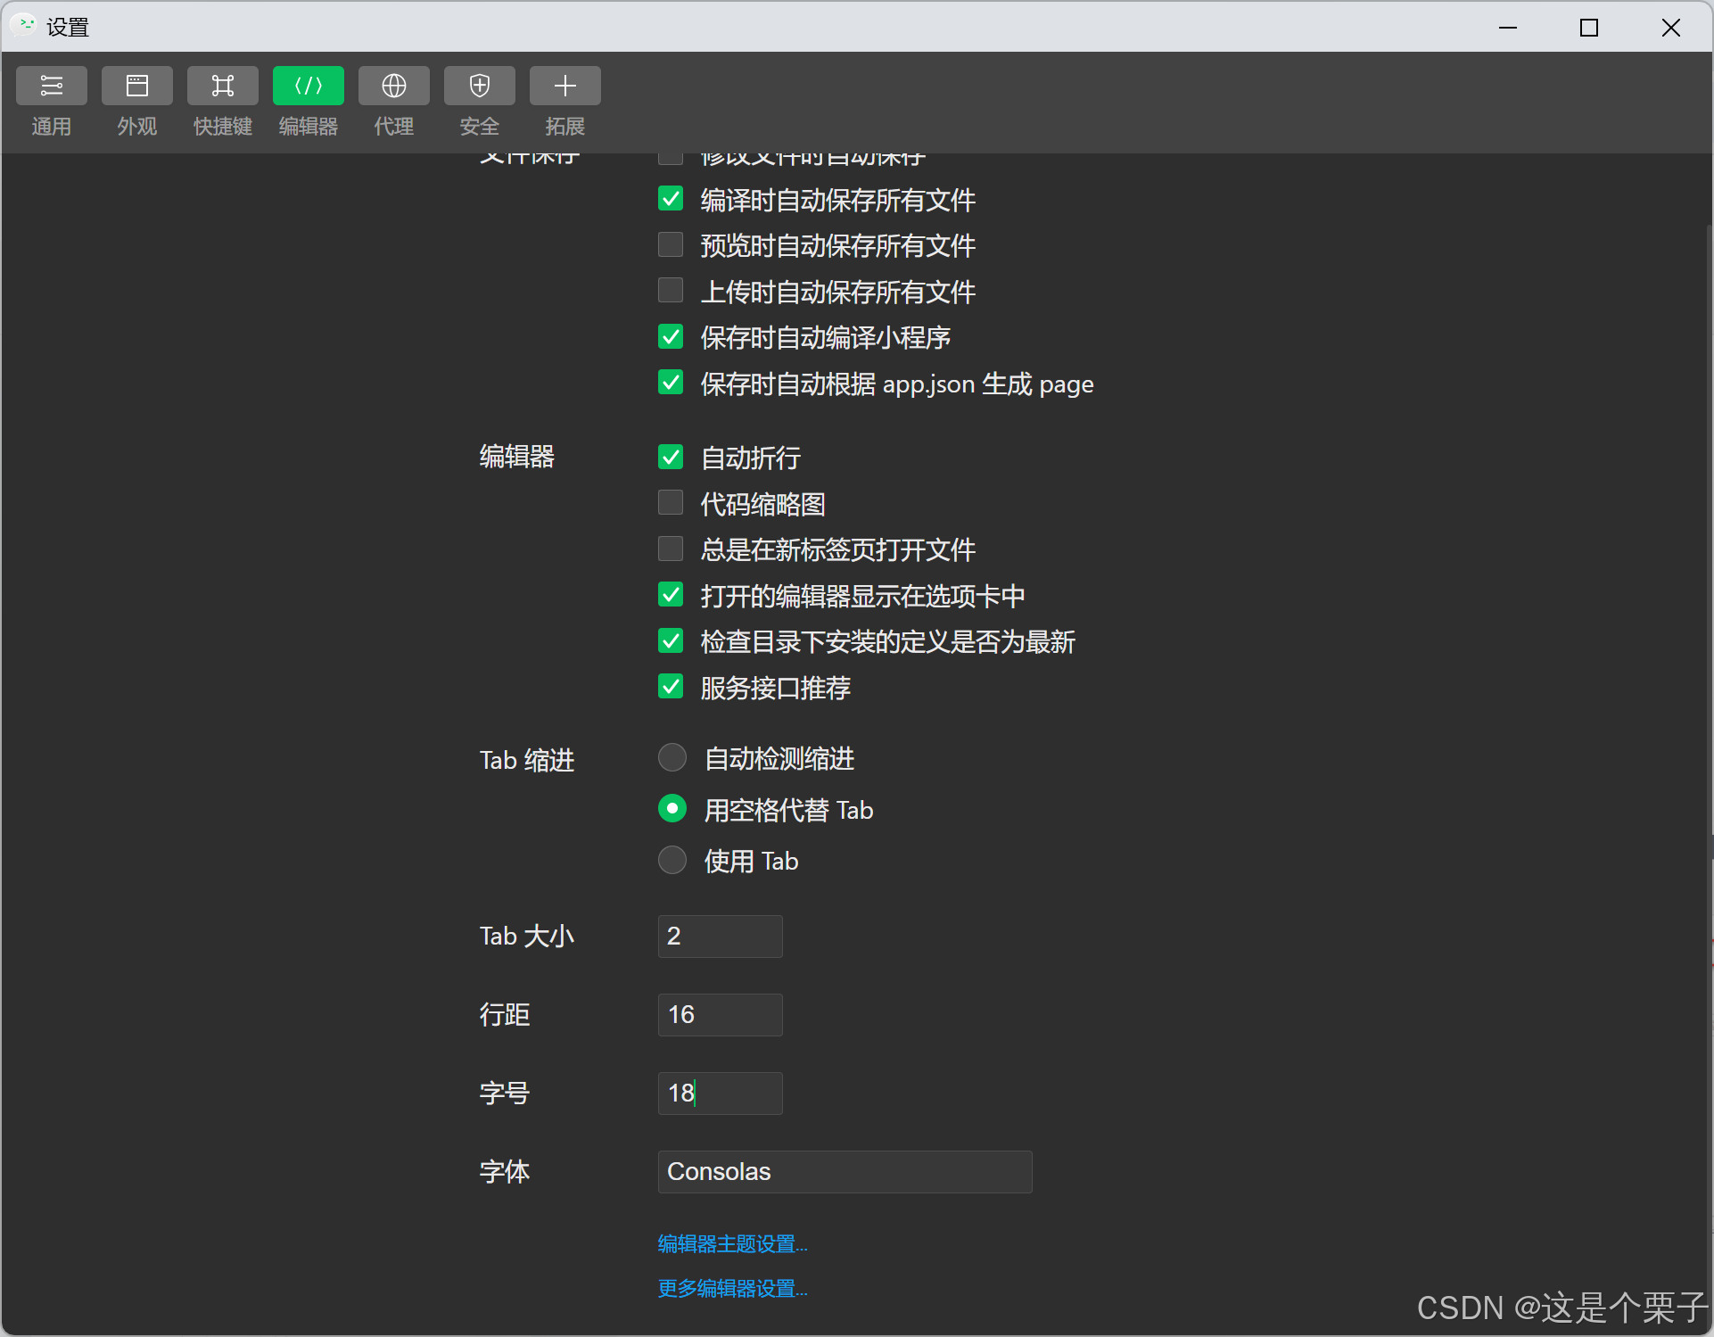Click the 字体 Consolas font field

pos(844,1171)
